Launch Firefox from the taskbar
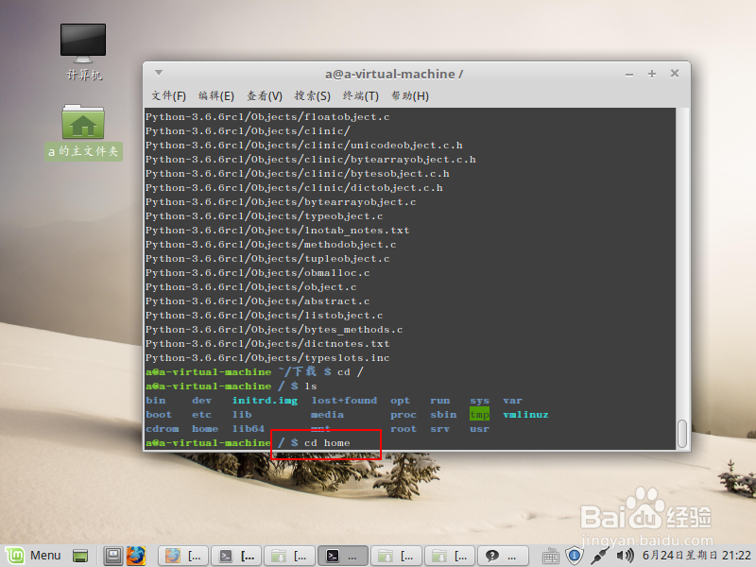Image resolution: width=756 pixels, height=567 pixels. (x=136, y=556)
